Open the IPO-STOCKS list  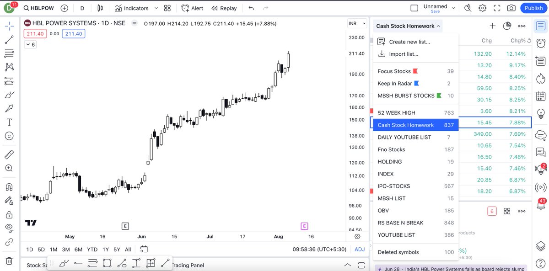[416, 186]
